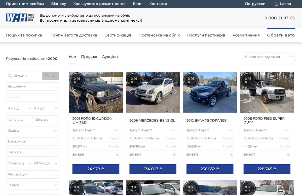The height and width of the screenshot is (195, 302).
Task: Open the Рік до dropdown
Action: click(x=46, y=108)
